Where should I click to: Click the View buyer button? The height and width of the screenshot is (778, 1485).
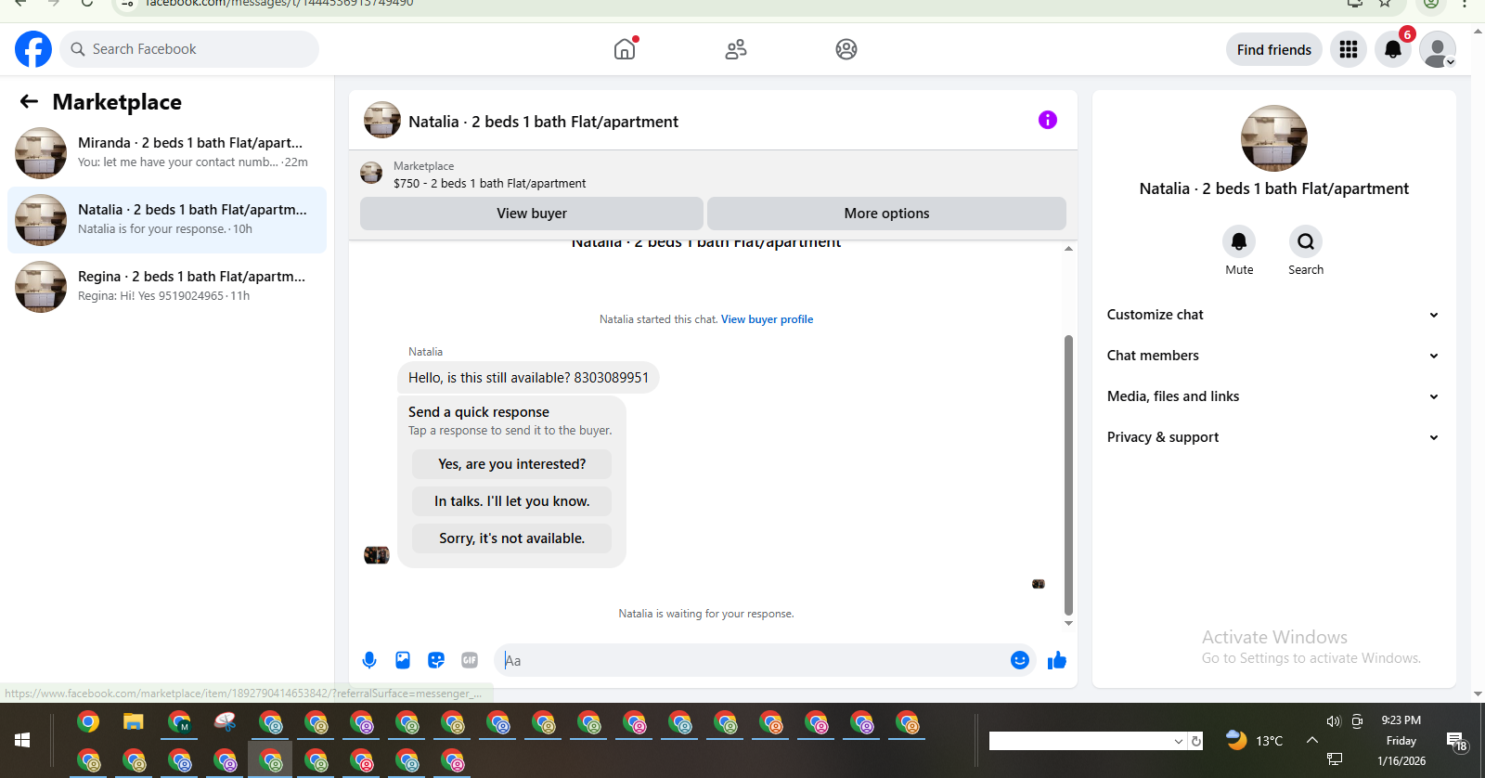point(532,214)
